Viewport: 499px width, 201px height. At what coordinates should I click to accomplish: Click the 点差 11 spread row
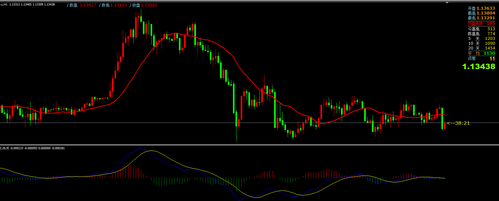click(x=481, y=59)
